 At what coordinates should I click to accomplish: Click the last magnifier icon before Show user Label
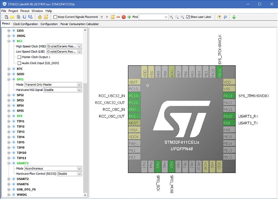click(182, 17)
